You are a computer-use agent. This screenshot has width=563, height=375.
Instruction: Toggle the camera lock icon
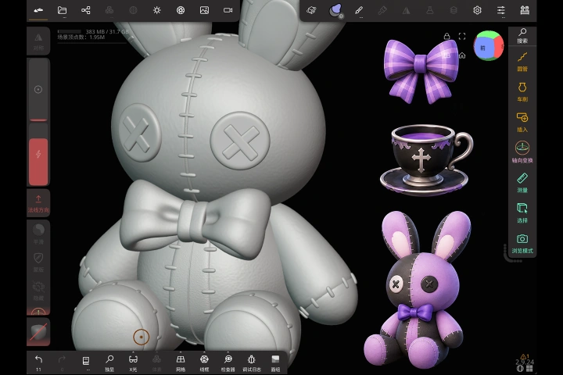click(x=446, y=36)
